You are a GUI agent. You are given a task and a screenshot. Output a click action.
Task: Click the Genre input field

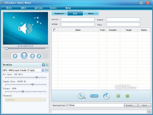coord(123,20)
